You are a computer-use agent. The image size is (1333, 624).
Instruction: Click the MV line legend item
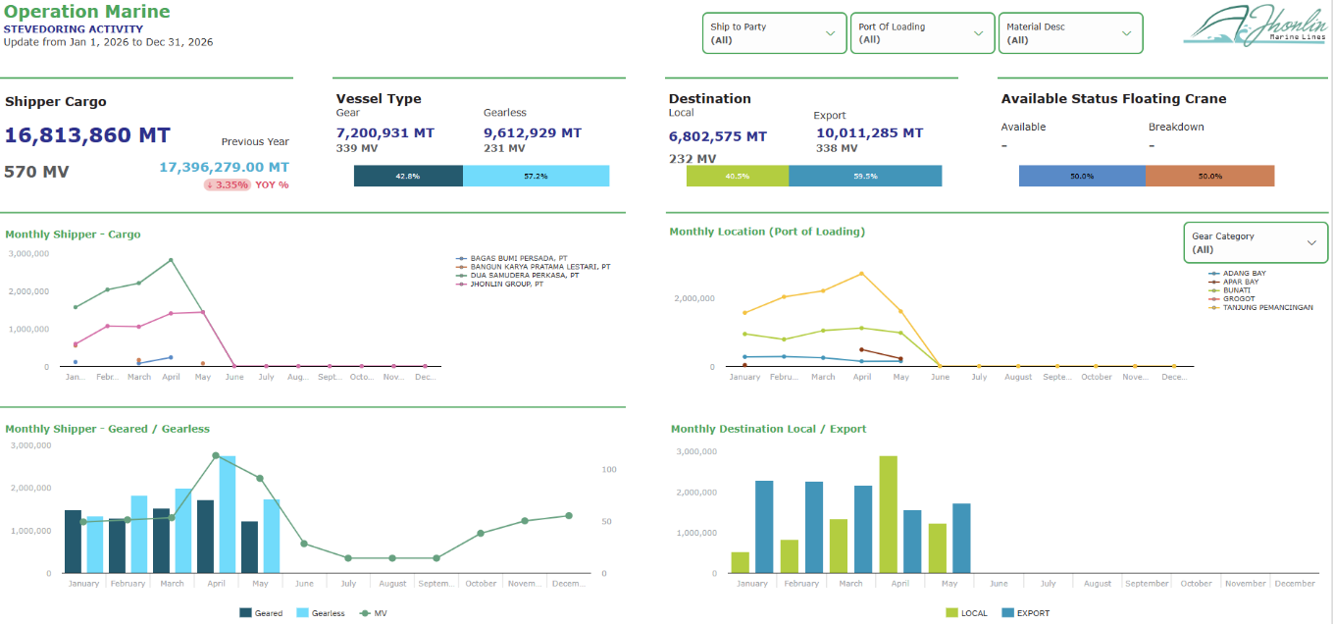(x=374, y=613)
